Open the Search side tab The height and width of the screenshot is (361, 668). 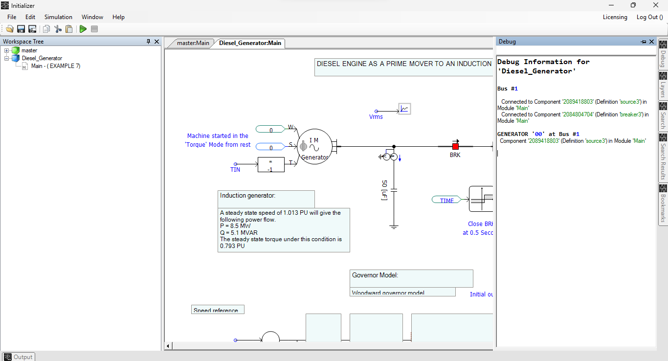pos(663,116)
